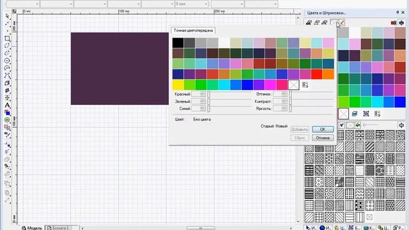Select the empty crossed hatch pattern at bottom

369,217
